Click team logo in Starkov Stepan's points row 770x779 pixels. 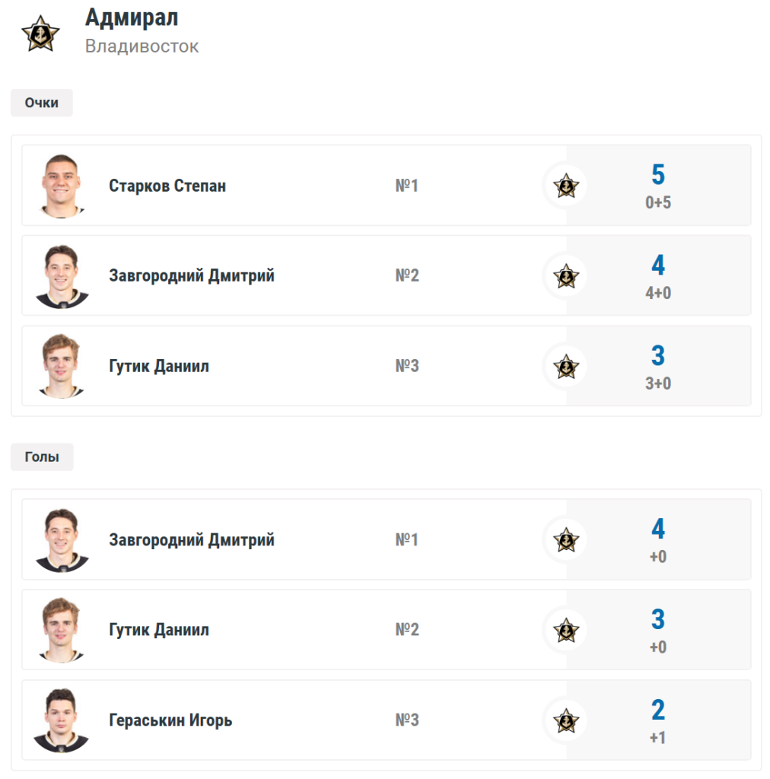(x=565, y=186)
